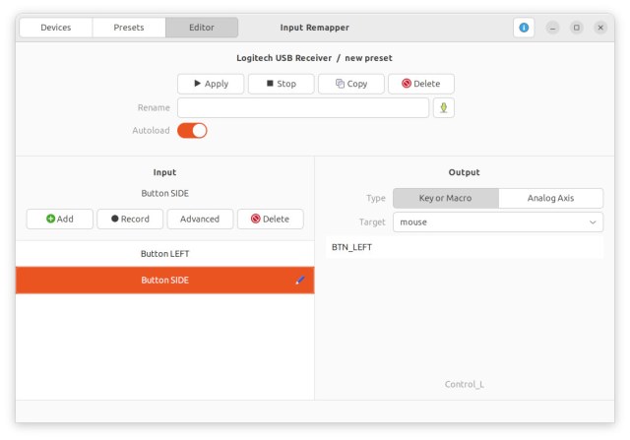
Task: Record a new input combination
Action: point(130,219)
